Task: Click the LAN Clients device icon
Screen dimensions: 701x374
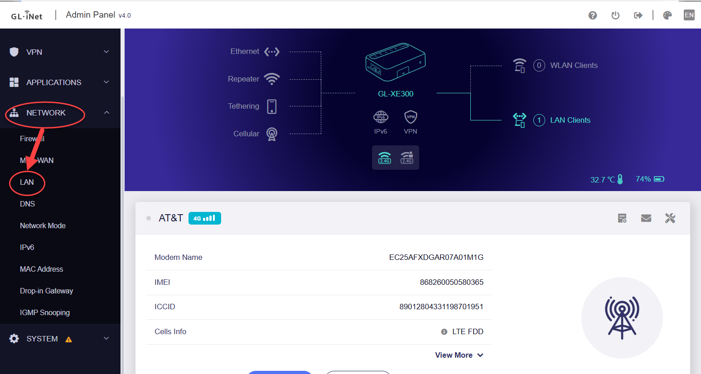Action: tap(520, 120)
